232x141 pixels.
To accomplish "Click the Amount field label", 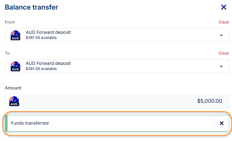I will (13, 88).
